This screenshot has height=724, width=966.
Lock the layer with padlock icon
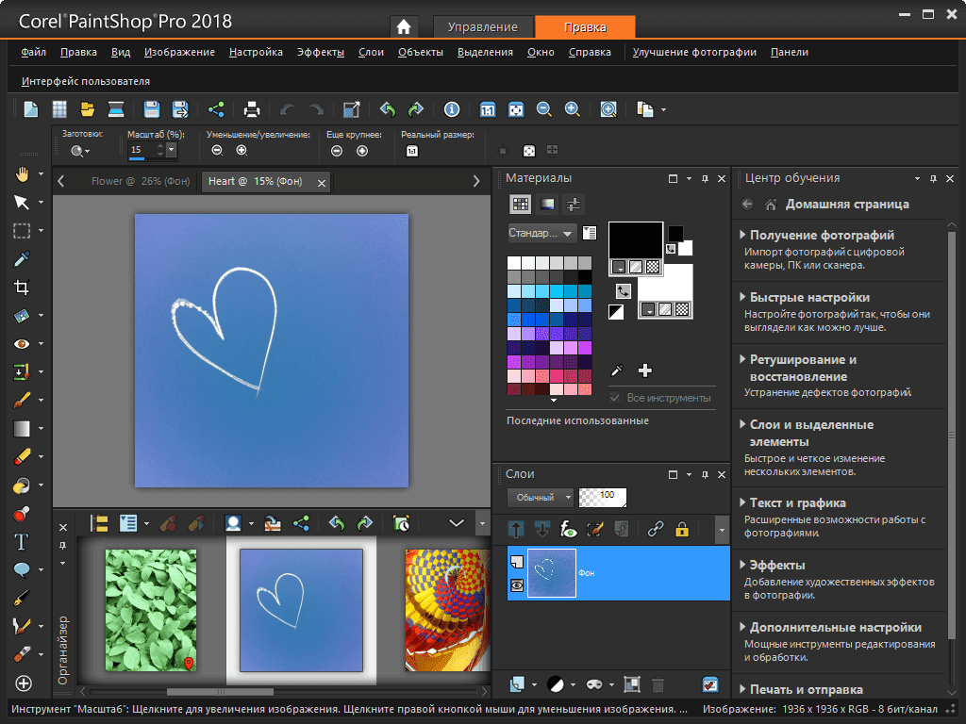(x=681, y=530)
